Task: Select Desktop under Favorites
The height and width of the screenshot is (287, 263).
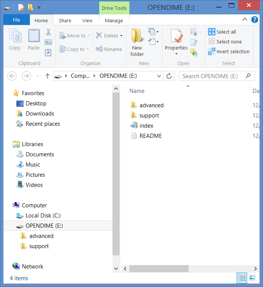Action: coord(31,103)
